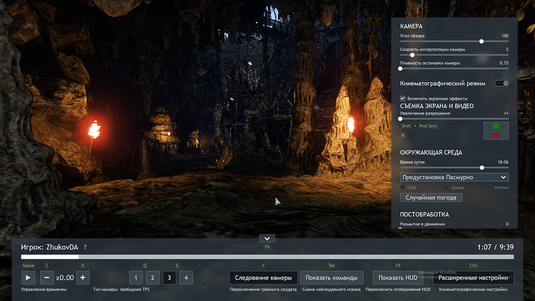The width and height of the screenshot is (535, 301).
Task: Start video recording with red record icon
Action: pos(496,136)
